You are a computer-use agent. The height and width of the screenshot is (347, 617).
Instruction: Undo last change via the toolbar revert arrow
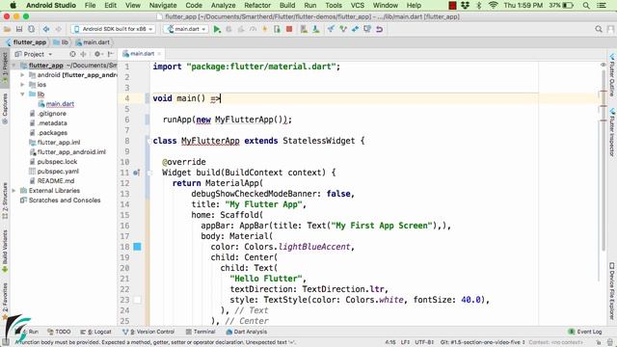coord(379,29)
